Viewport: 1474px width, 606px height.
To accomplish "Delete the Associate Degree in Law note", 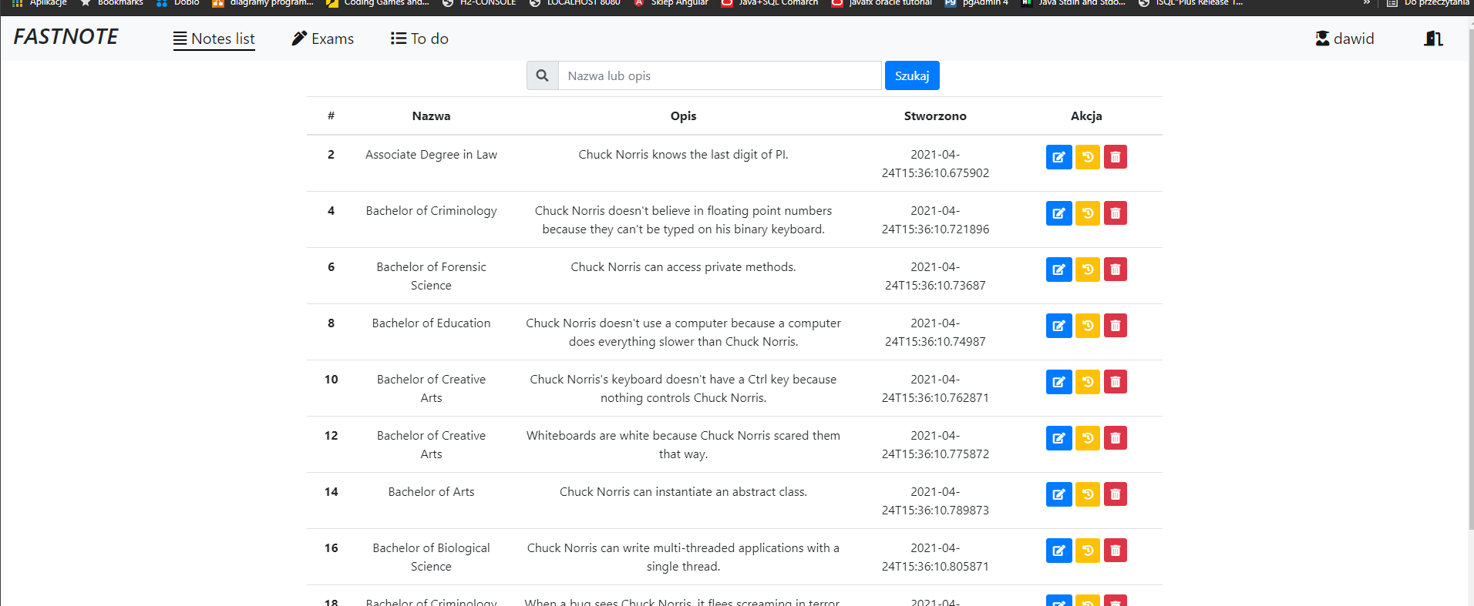I will point(1115,157).
